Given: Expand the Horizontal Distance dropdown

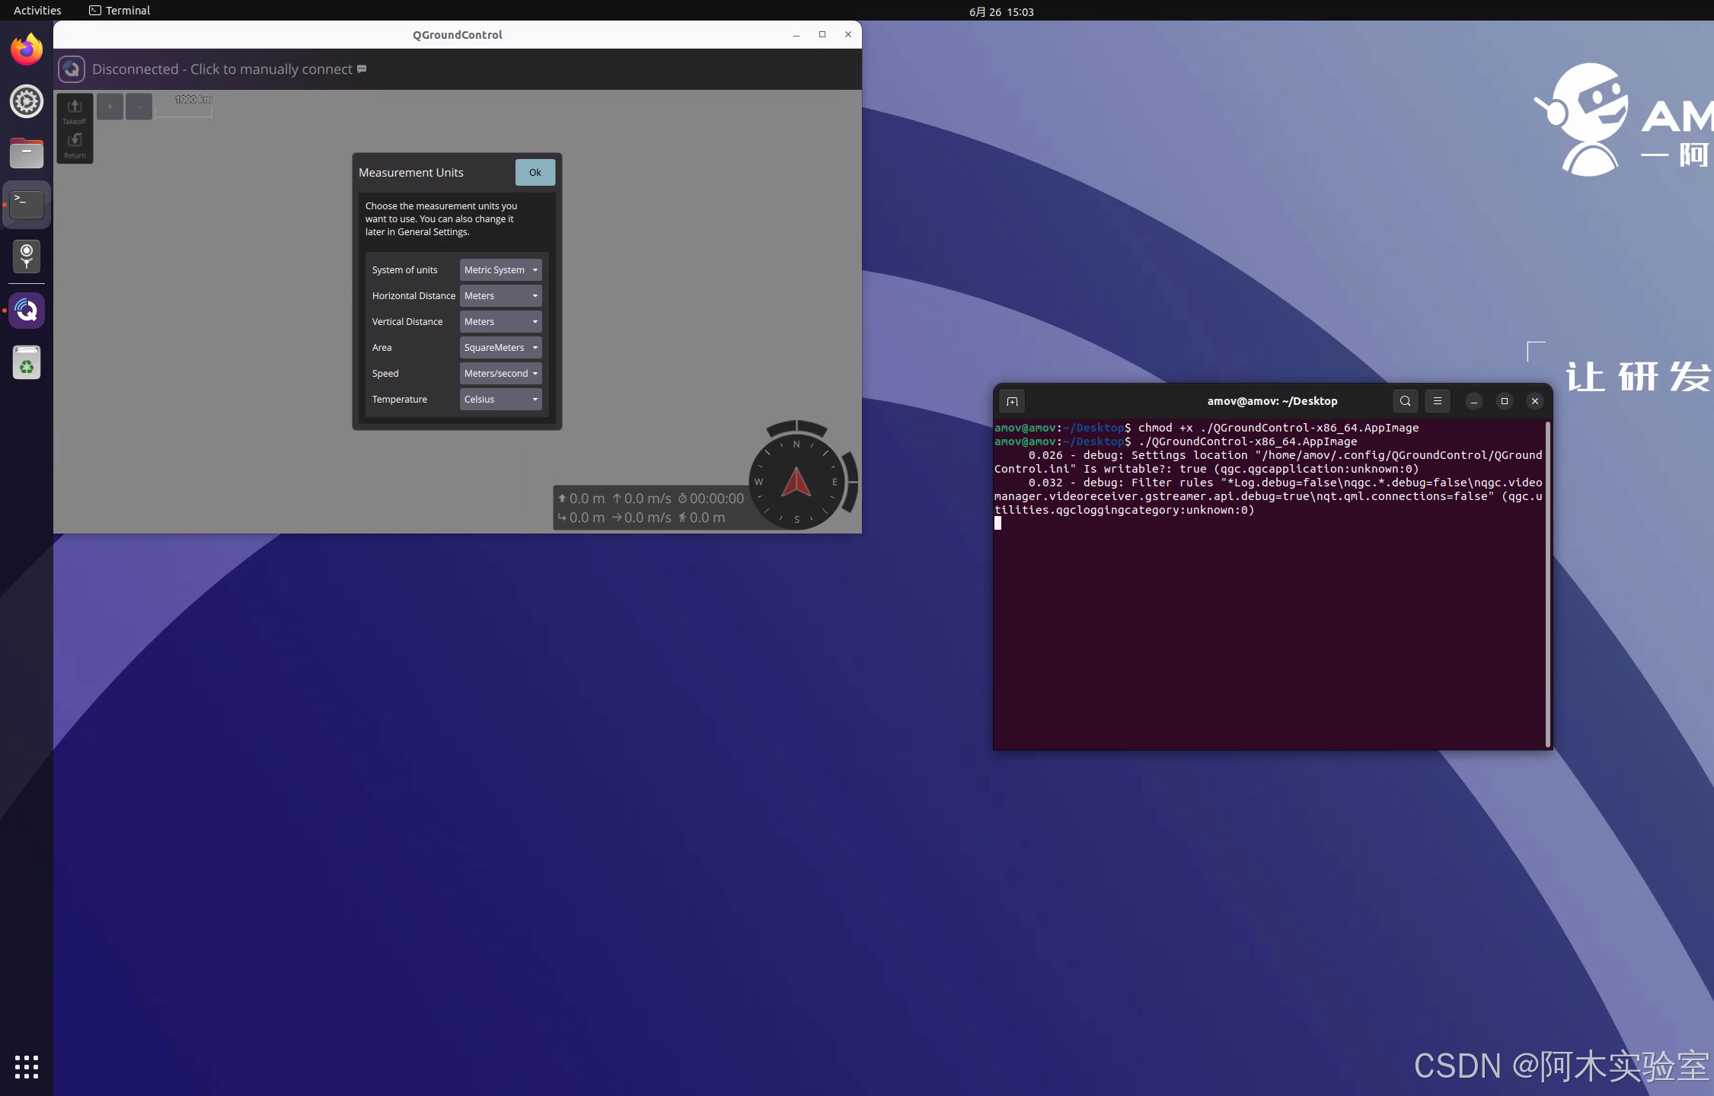Looking at the screenshot, I should (500, 296).
